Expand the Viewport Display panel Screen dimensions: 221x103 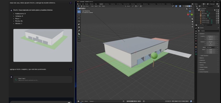click(x=203, y=67)
